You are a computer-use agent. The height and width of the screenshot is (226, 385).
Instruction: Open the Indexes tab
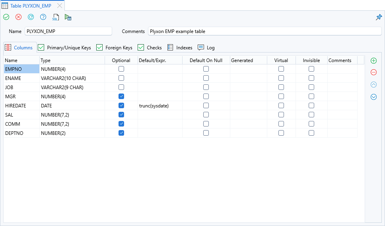pyautogui.click(x=180, y=48)
